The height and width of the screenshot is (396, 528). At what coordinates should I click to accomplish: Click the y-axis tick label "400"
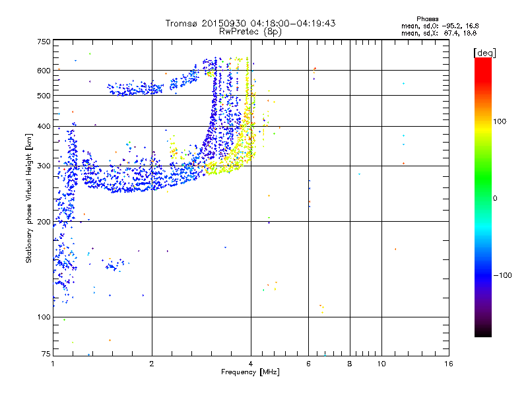(44, 126)
